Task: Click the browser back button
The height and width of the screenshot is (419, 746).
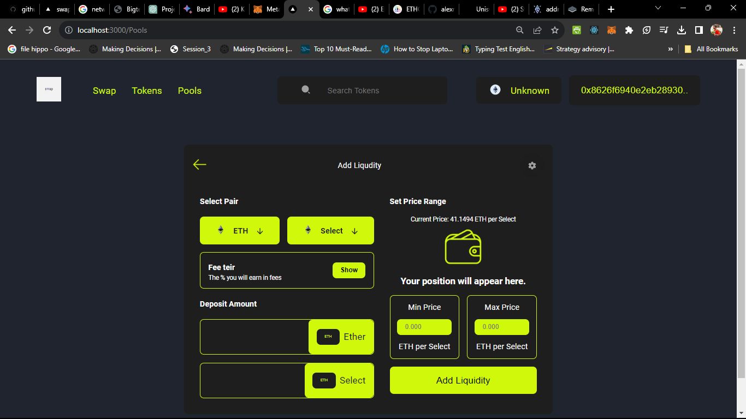Action: tap(12, 30)
